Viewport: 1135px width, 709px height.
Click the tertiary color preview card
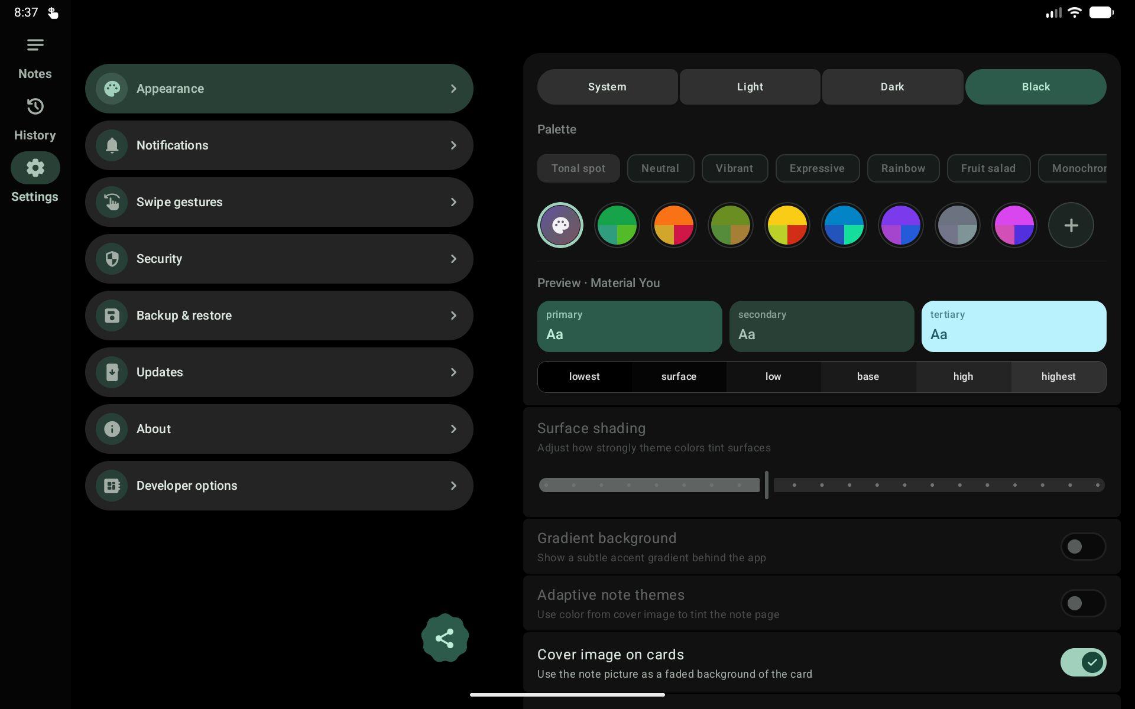click(1014, 327)
